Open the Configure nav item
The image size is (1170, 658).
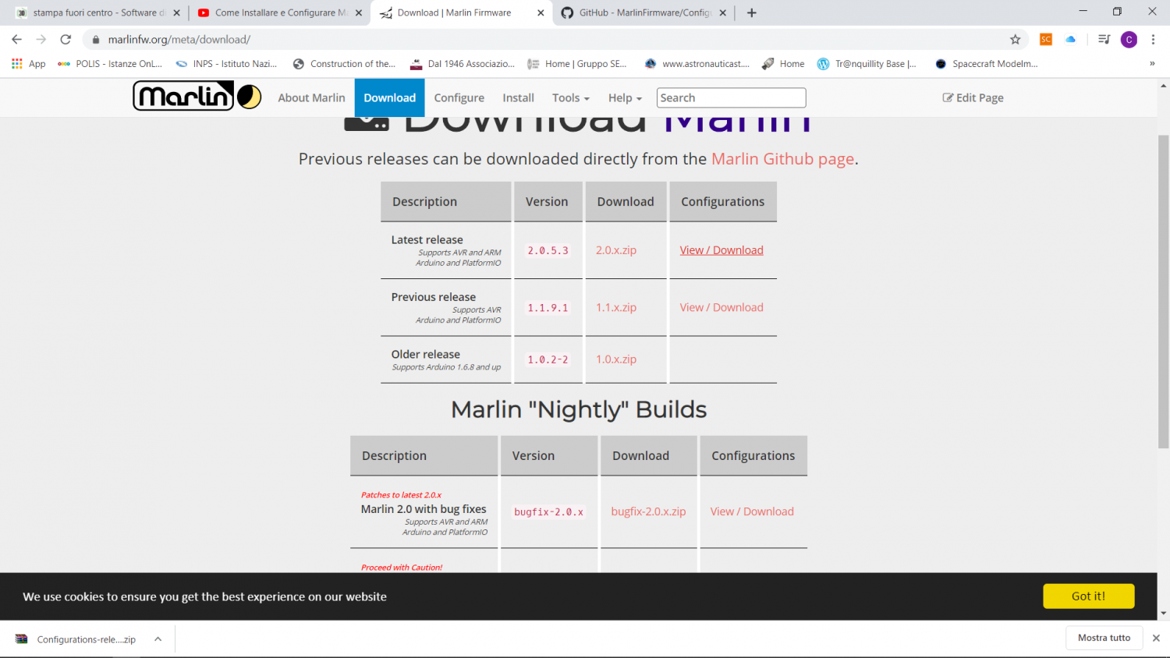(459, 97)
